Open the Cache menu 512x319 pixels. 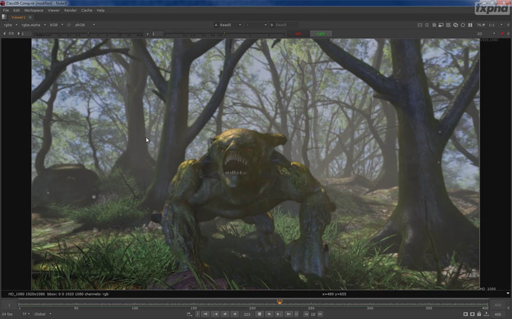point(87,10)
